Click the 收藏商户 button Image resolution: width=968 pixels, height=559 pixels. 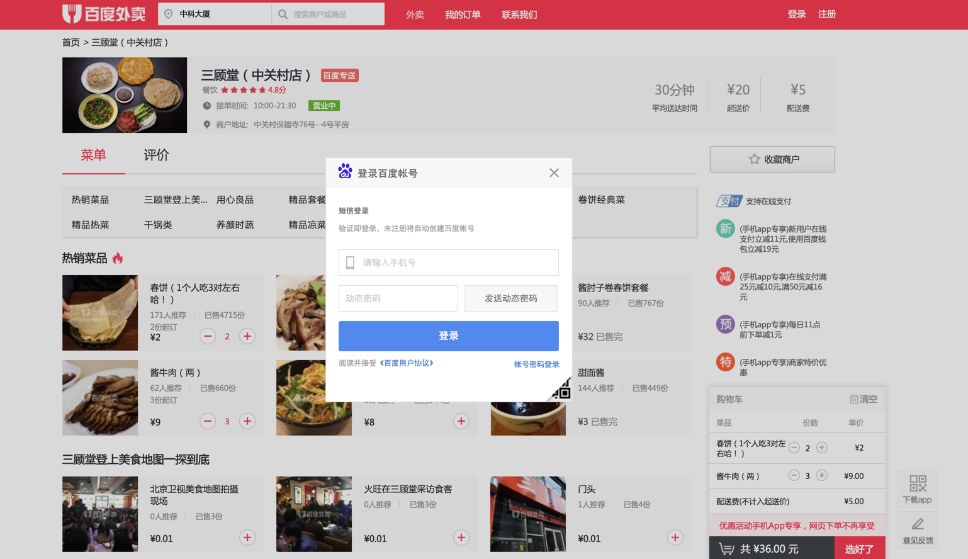click(x=772, y=159)
